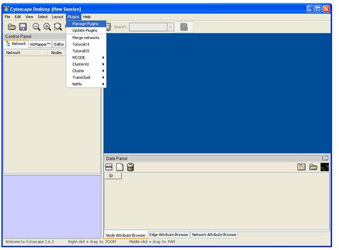
Task: Click the attribute list notepad icon
Action: (x=301, y=167)
